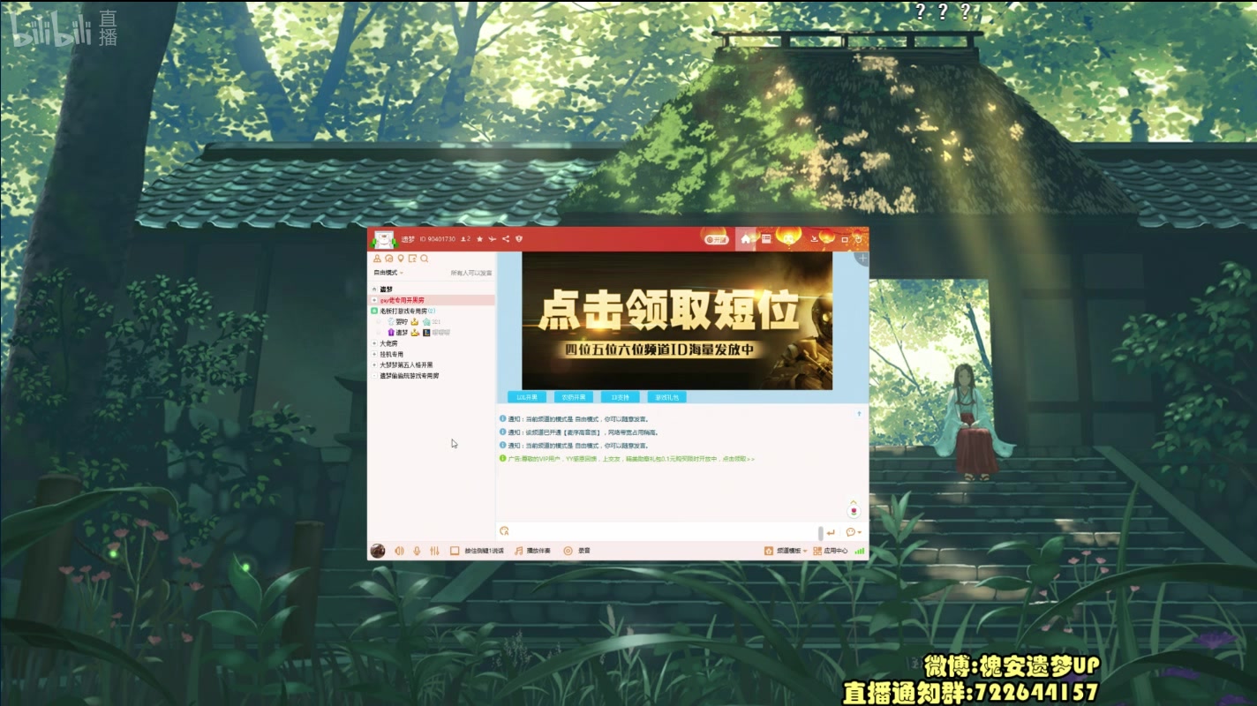Click the 游戏礼包 button
The image size is (1257, 706).
[x=667, y=397]
